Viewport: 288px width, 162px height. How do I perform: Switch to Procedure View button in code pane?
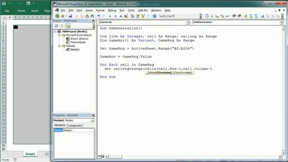[99, 157]
